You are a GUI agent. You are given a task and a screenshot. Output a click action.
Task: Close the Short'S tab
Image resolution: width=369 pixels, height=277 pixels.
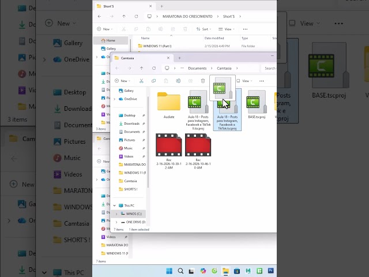click(x=150, y=6)
